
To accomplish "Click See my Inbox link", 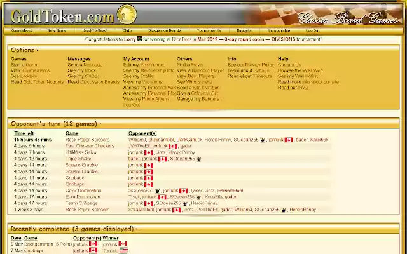I will coord(81,70).
